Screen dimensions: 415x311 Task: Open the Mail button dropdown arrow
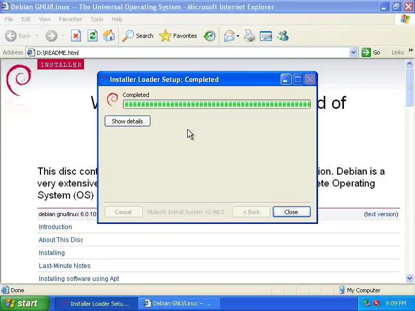pyautogui.click(x=238, y=36)
